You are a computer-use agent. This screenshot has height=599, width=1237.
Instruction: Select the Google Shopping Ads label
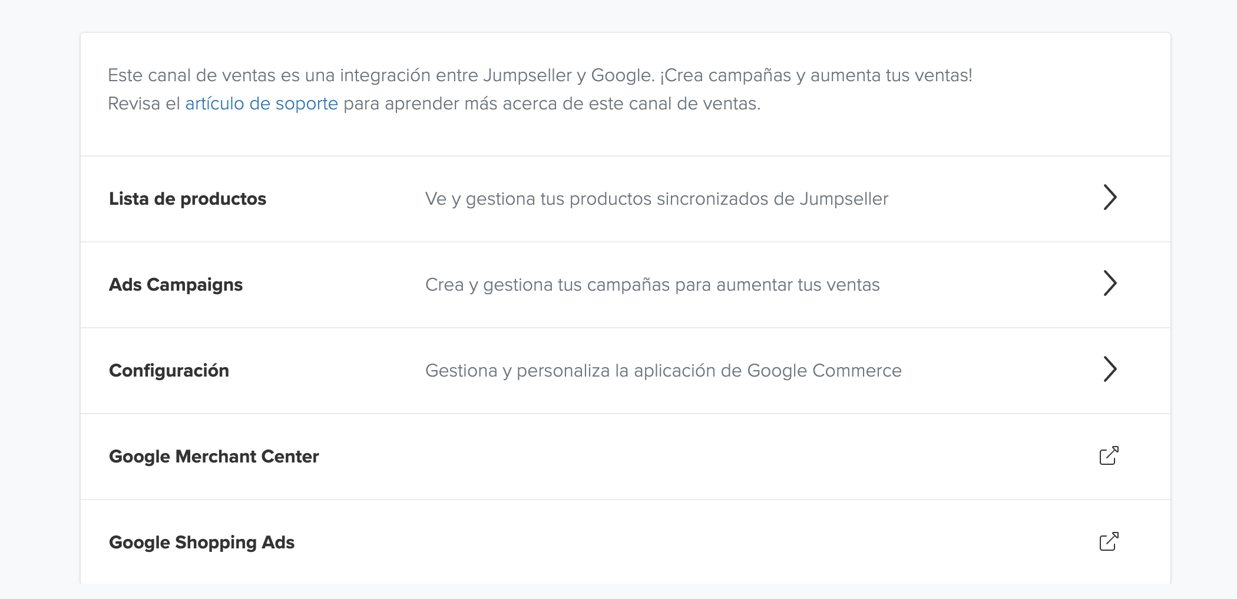pos(201,543)
